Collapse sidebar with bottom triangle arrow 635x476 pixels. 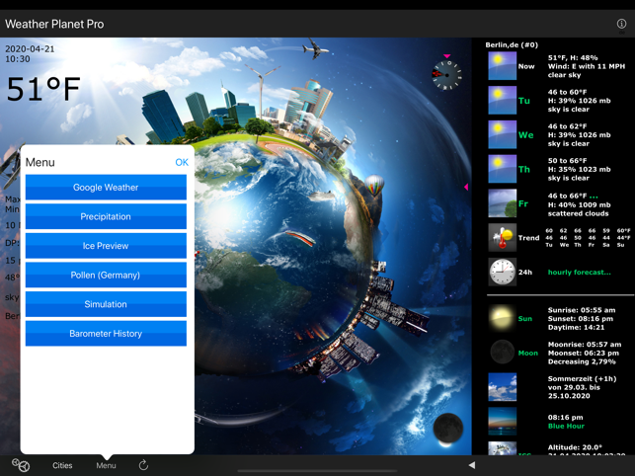[472, 465]
